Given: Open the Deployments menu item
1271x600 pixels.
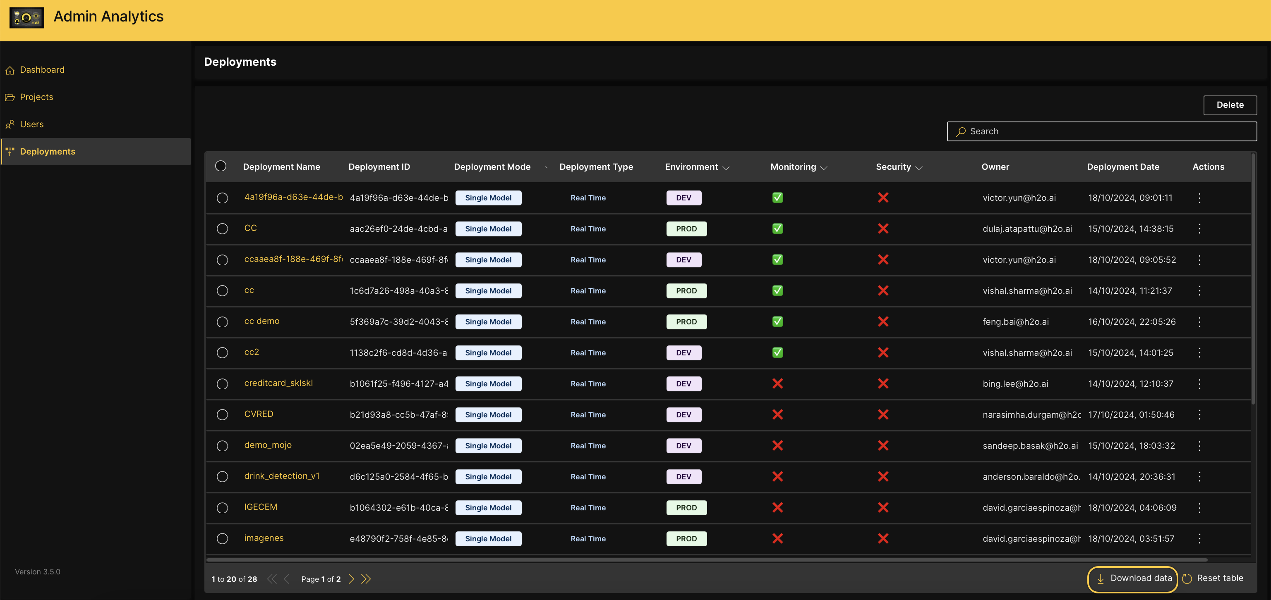Looking at the screenshot, I should click(47, 151).
